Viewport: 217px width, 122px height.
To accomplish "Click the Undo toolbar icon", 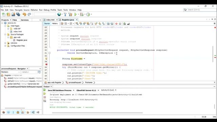I will [24, 14].
